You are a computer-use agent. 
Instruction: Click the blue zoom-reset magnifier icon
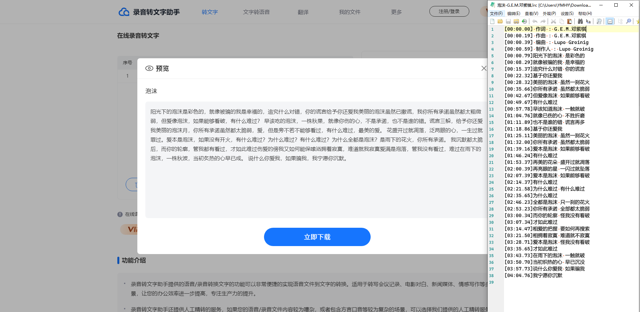[x=629, y=21]
